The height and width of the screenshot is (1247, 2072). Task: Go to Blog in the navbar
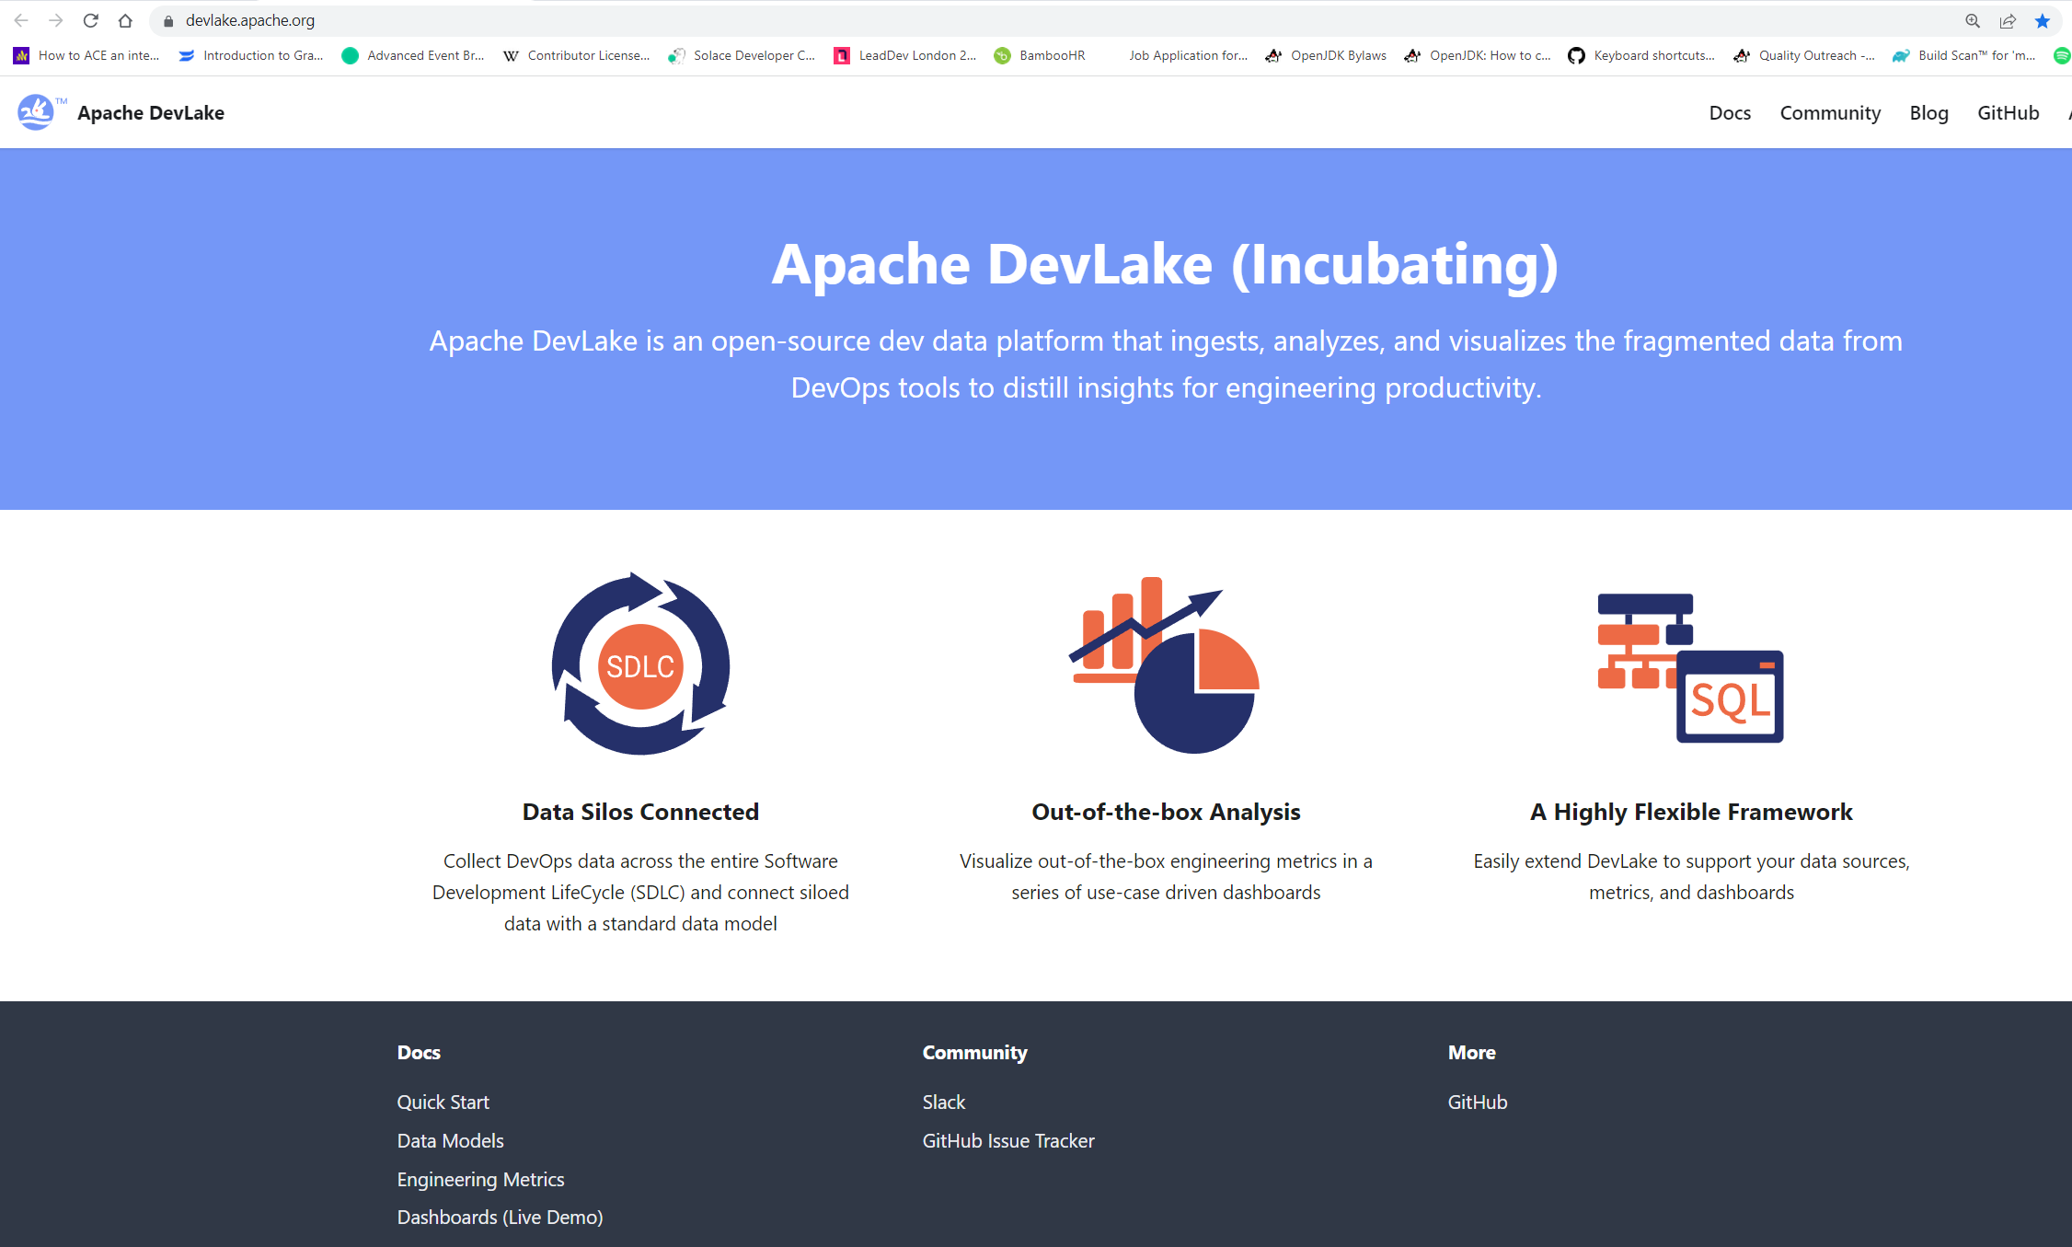click(x=1928, y=112)
